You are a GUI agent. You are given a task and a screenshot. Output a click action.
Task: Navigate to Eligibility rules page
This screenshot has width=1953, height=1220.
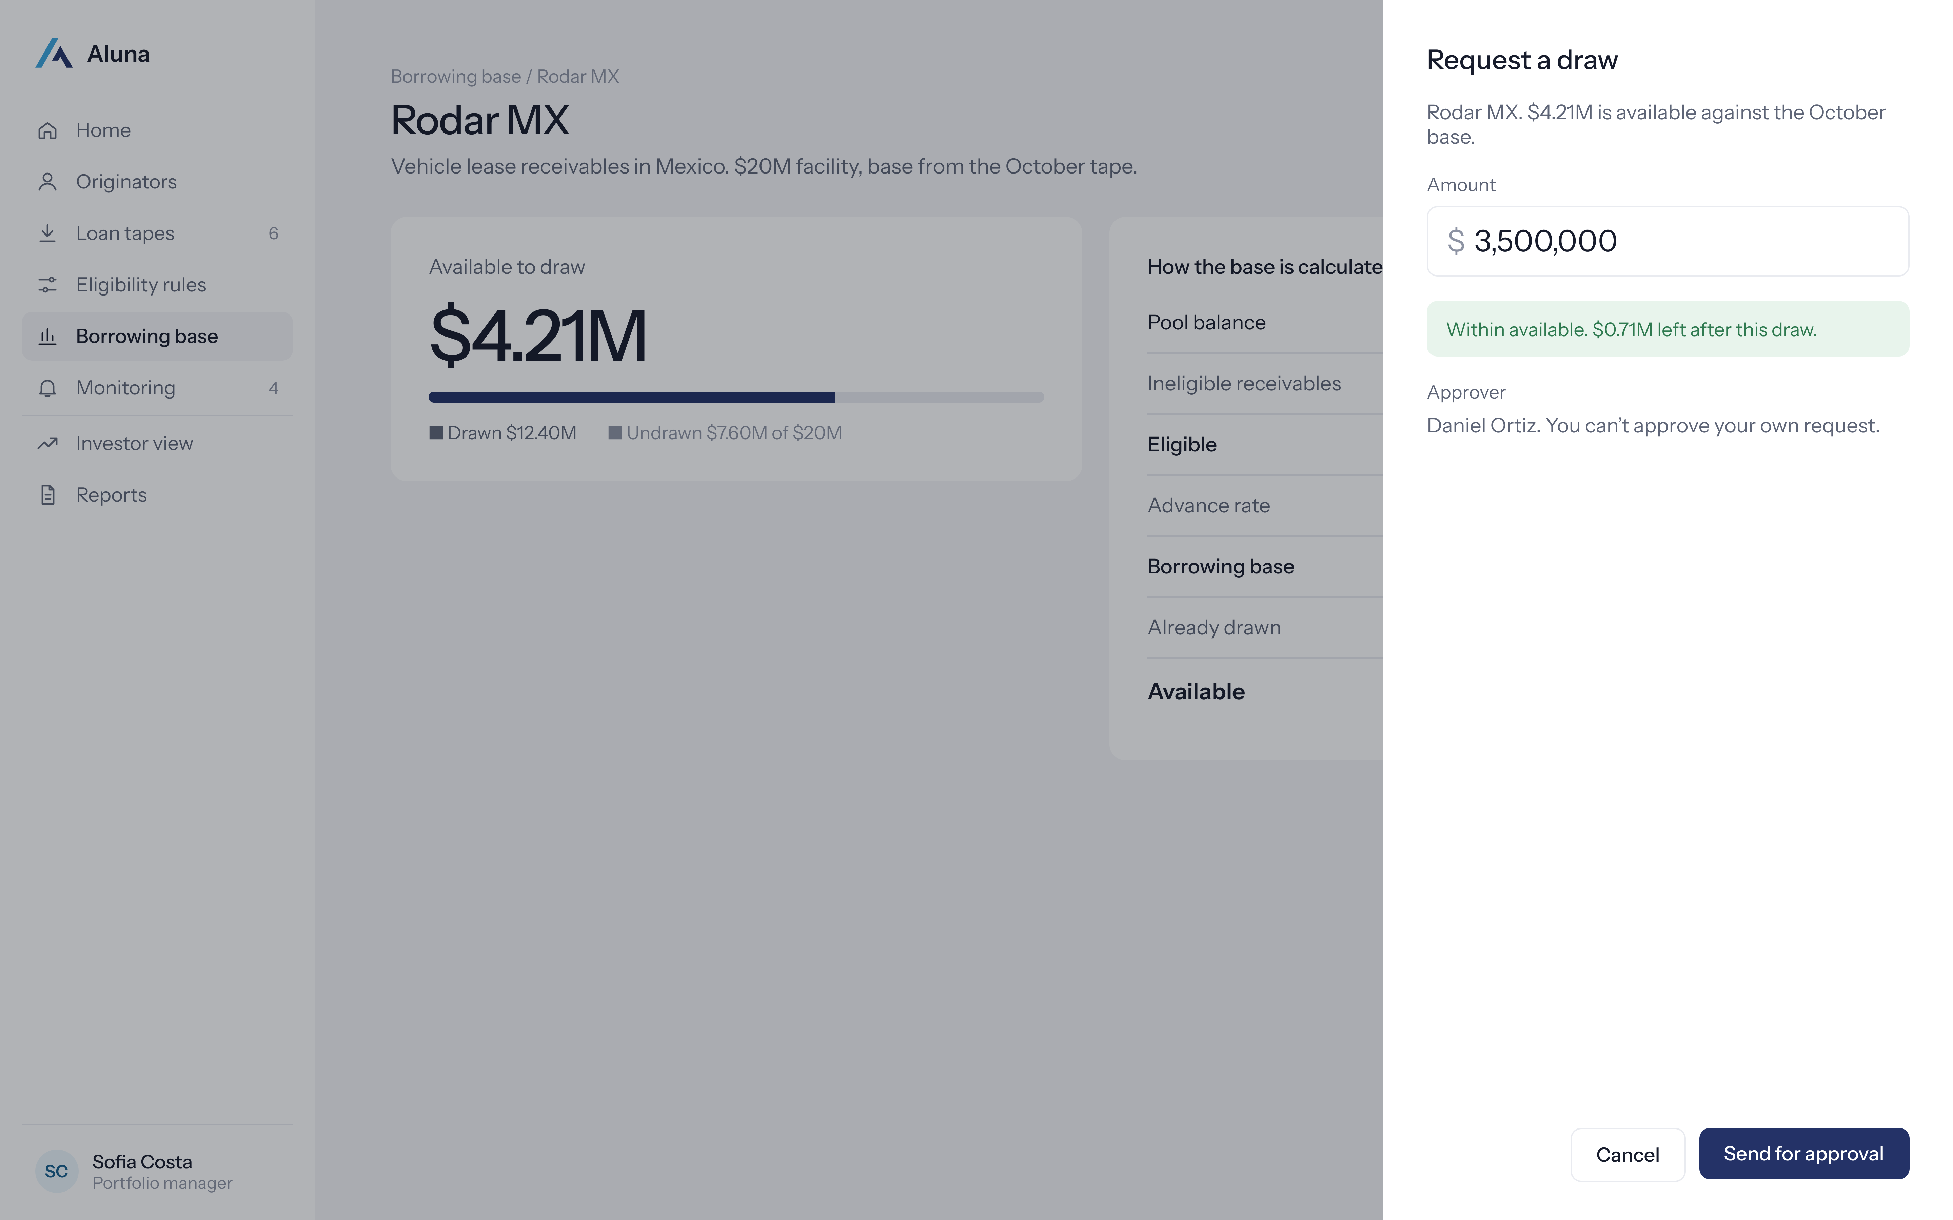[x=157, y=285]
